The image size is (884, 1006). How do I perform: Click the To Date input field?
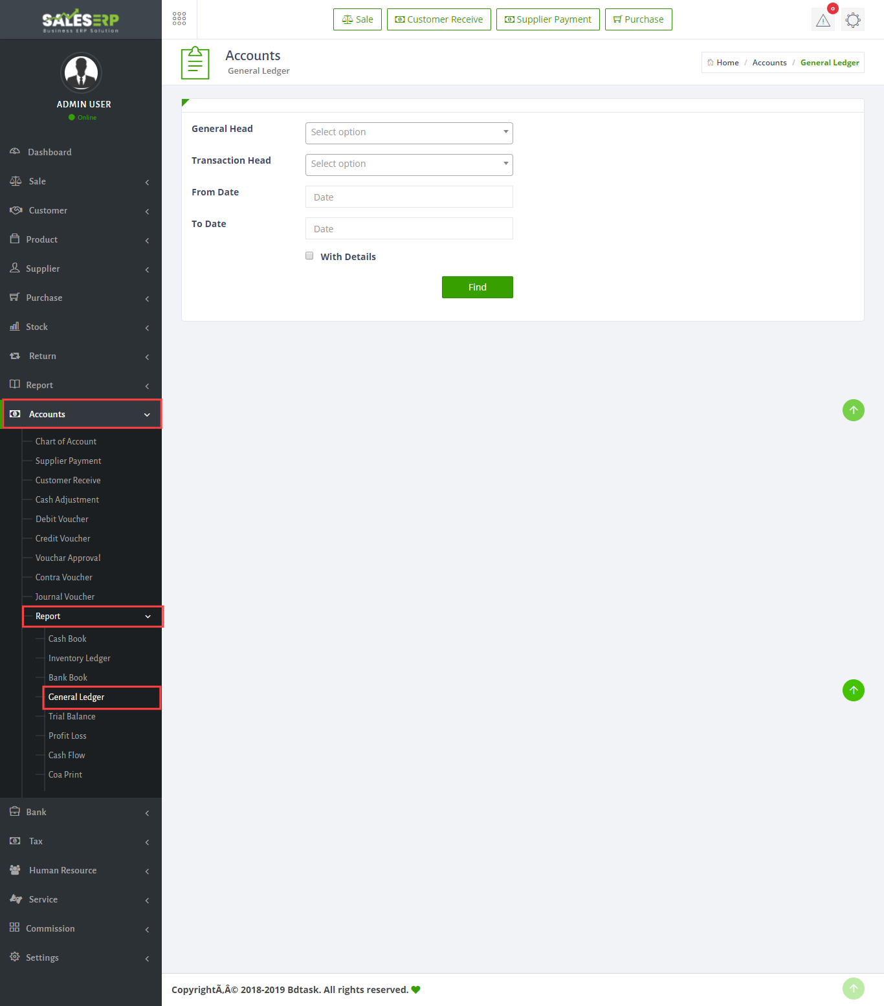pos(409,228)
